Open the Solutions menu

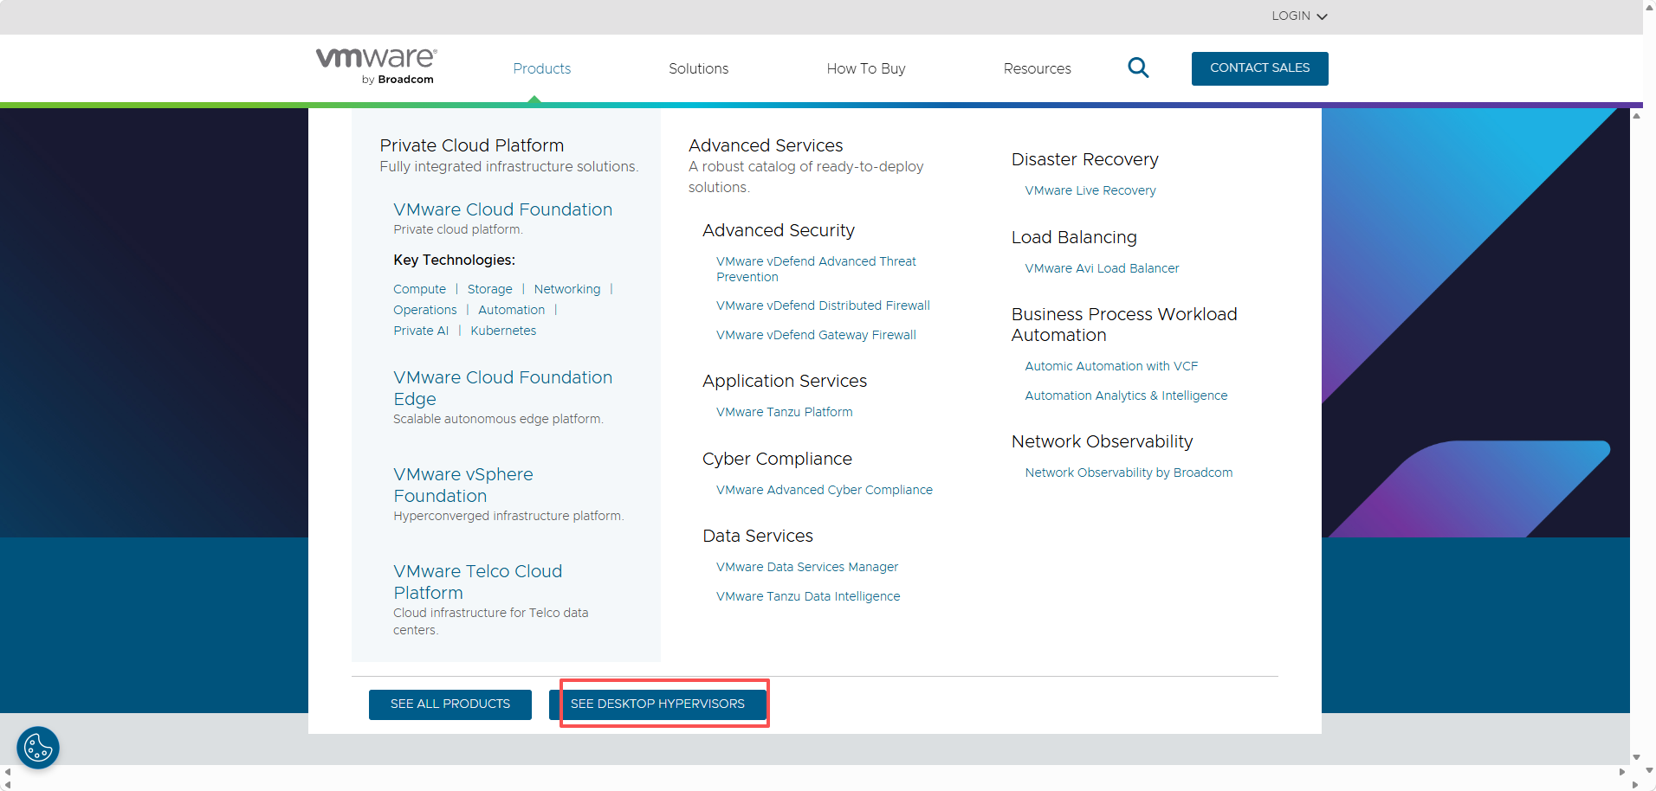click(x=698, y=68)
